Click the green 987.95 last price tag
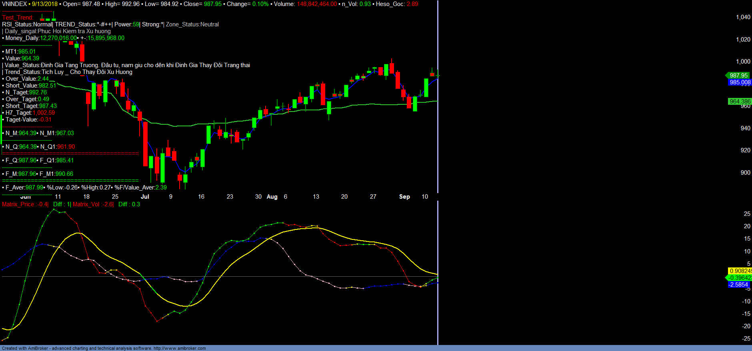 coord(738,76)
